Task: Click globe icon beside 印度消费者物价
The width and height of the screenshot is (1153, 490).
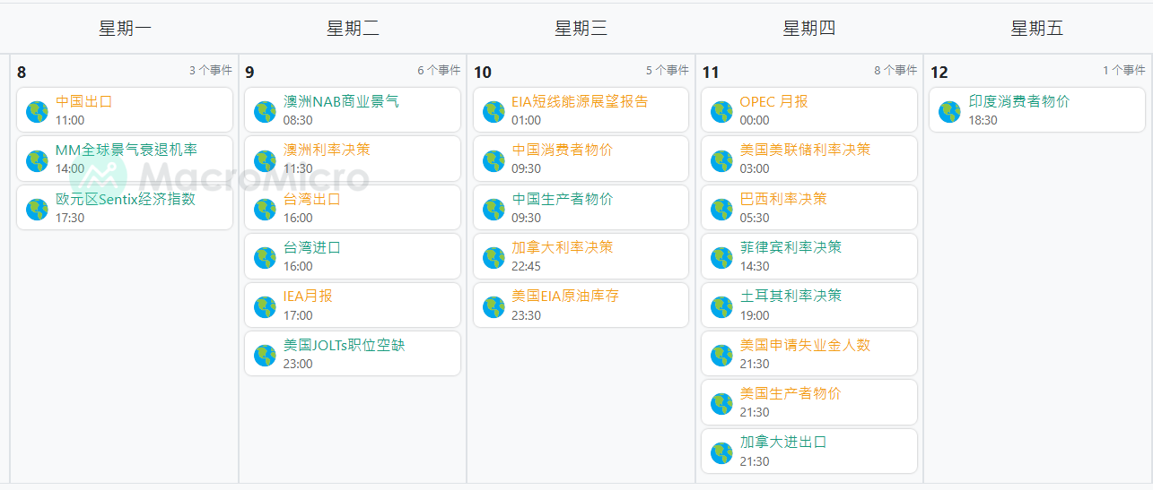Action: [x=949, y=111]
